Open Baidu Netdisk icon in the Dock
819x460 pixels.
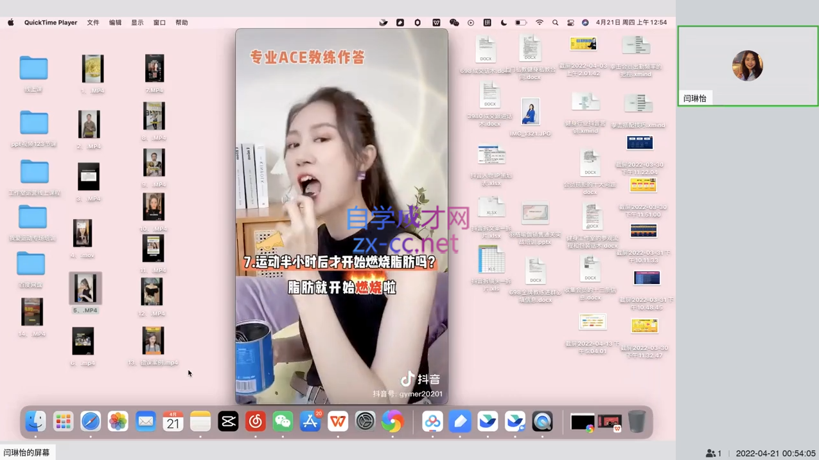point(432,421)
